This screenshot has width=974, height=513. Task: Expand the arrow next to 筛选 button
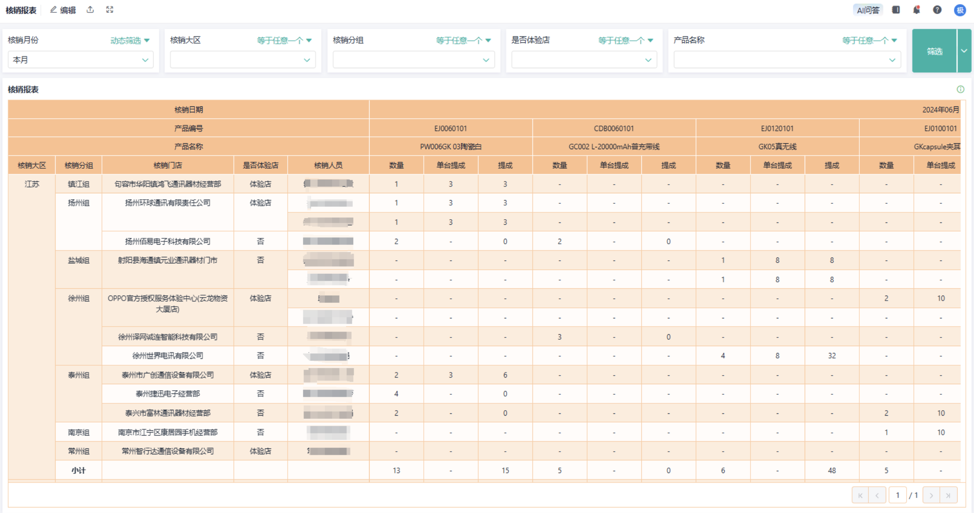[x=964, y=51]
